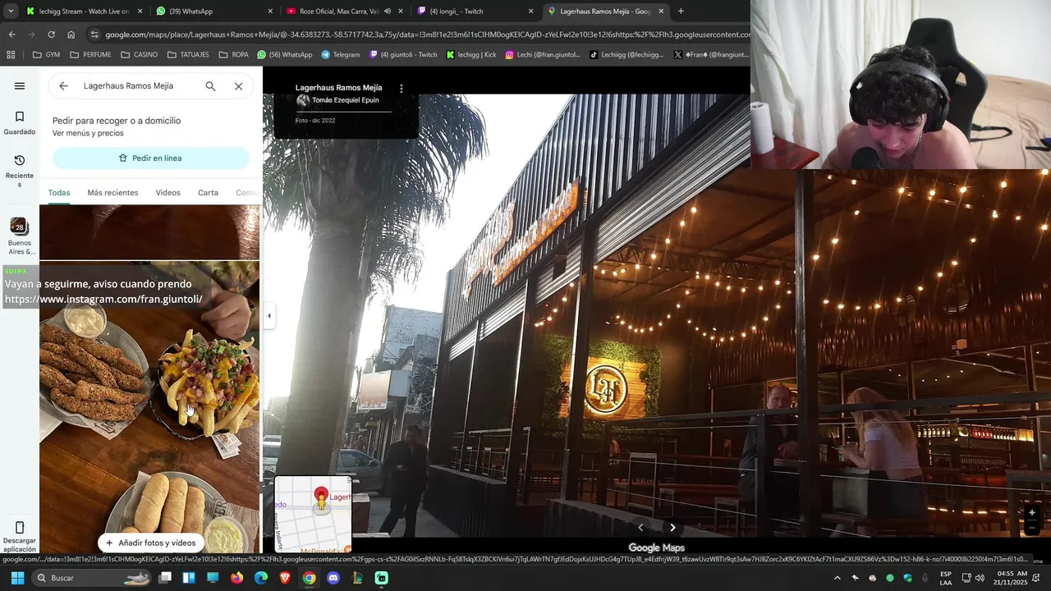Image resolution: width=1051 pixels, height=591 pixels.
Task: Go to browser home page
Action: [x=71, y=34]
